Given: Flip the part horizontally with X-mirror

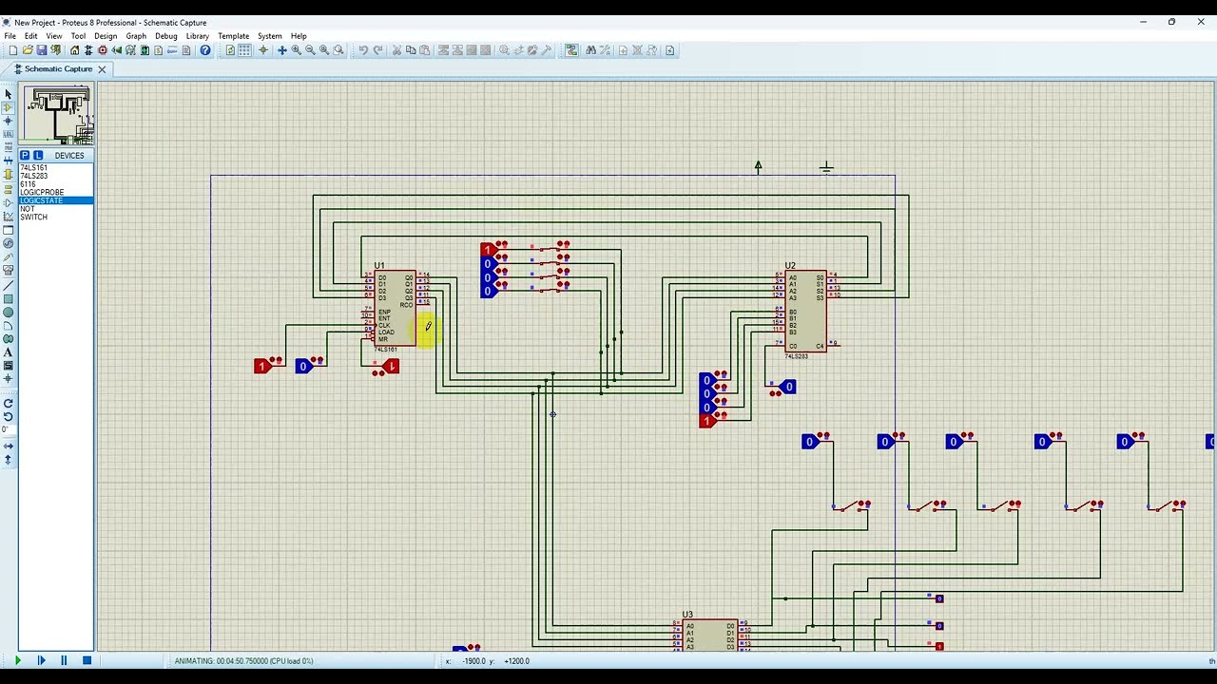Looking at the screenshot, I should tap(9, 446).
